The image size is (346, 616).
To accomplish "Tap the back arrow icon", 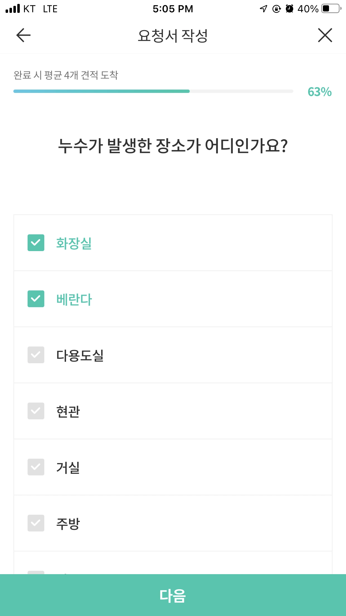I will coord(23,35).
